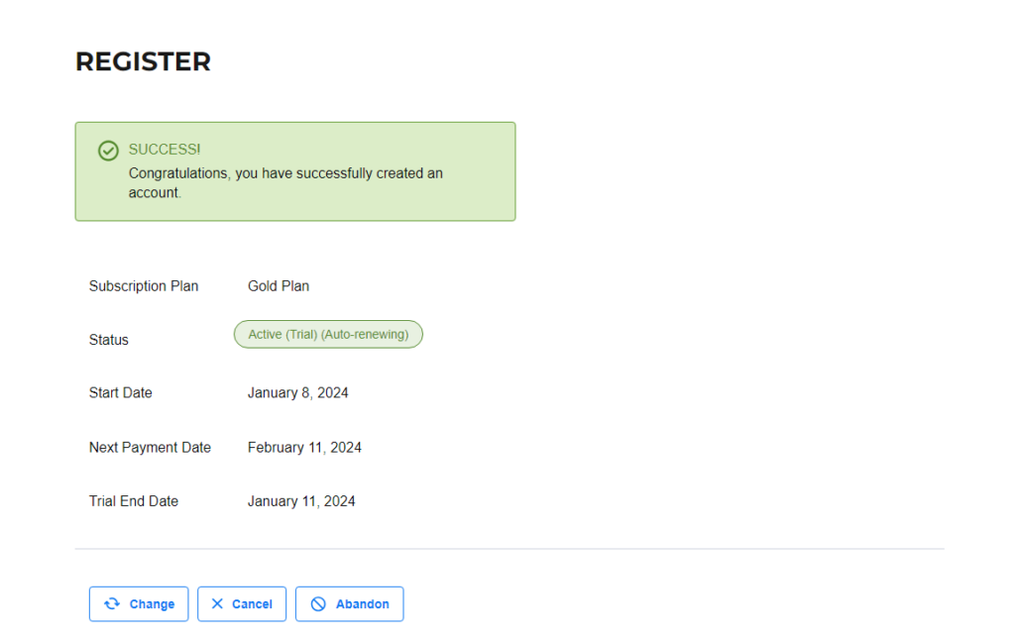Click the February 11, 2024 payment date

[304, 448]
